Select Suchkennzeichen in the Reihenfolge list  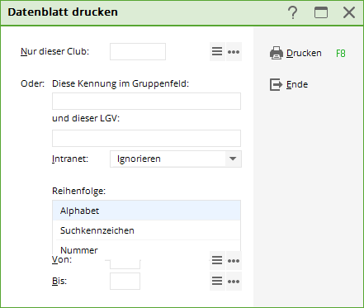pyautogui.click(x=146, y=230)
